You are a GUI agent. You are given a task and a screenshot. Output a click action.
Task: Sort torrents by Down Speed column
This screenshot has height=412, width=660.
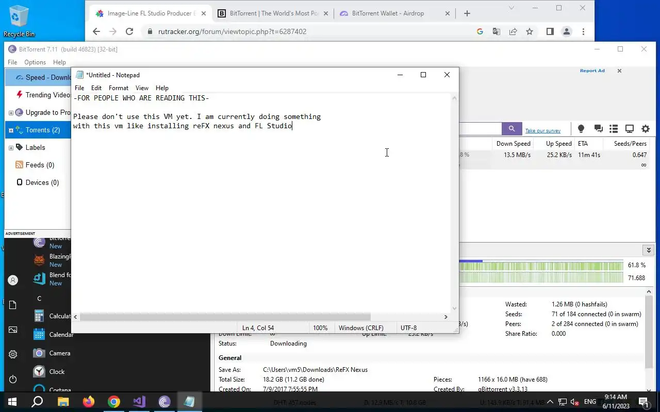[x=513, y=144]
